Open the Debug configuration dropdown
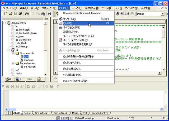The image size is (169, 121). tap(162, 14)
